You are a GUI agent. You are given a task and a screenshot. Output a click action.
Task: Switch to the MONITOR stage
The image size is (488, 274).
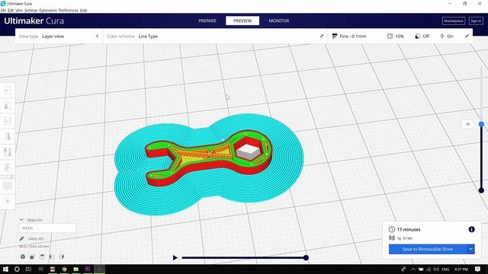click(279, 21)
